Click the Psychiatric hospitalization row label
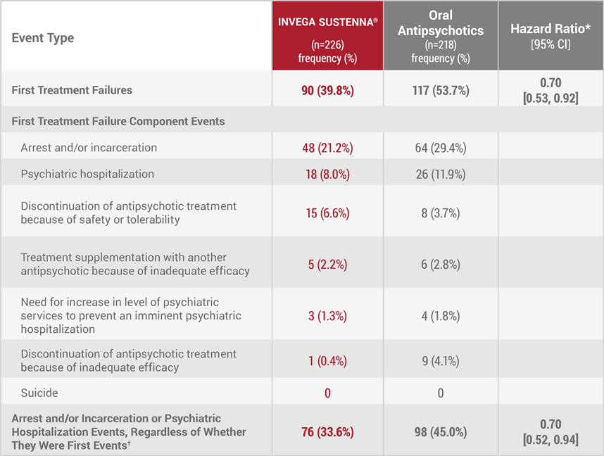 click(87, 174)
